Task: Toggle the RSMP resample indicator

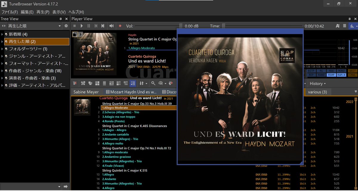Action: pyautogui.click(x=331, y=75)
